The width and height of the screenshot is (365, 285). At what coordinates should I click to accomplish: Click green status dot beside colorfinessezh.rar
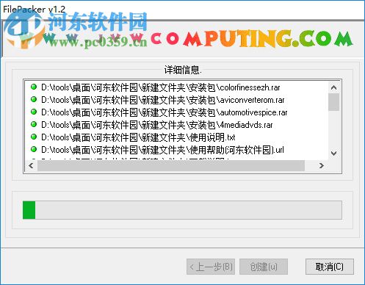[34, 87]
